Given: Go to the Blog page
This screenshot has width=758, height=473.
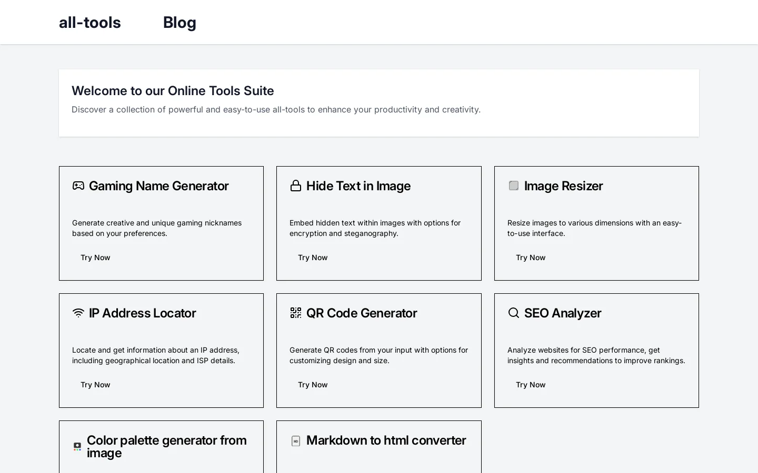Looking at the screenshot, I should click(x=179, y=22).
